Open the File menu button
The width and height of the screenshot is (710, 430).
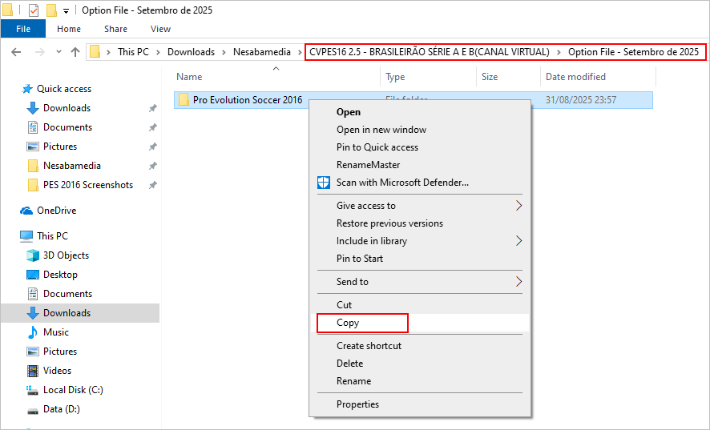pyautogui.click(x=23, y=29)
